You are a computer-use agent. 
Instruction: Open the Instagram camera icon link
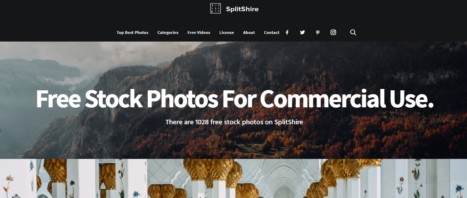click(333, 32)
